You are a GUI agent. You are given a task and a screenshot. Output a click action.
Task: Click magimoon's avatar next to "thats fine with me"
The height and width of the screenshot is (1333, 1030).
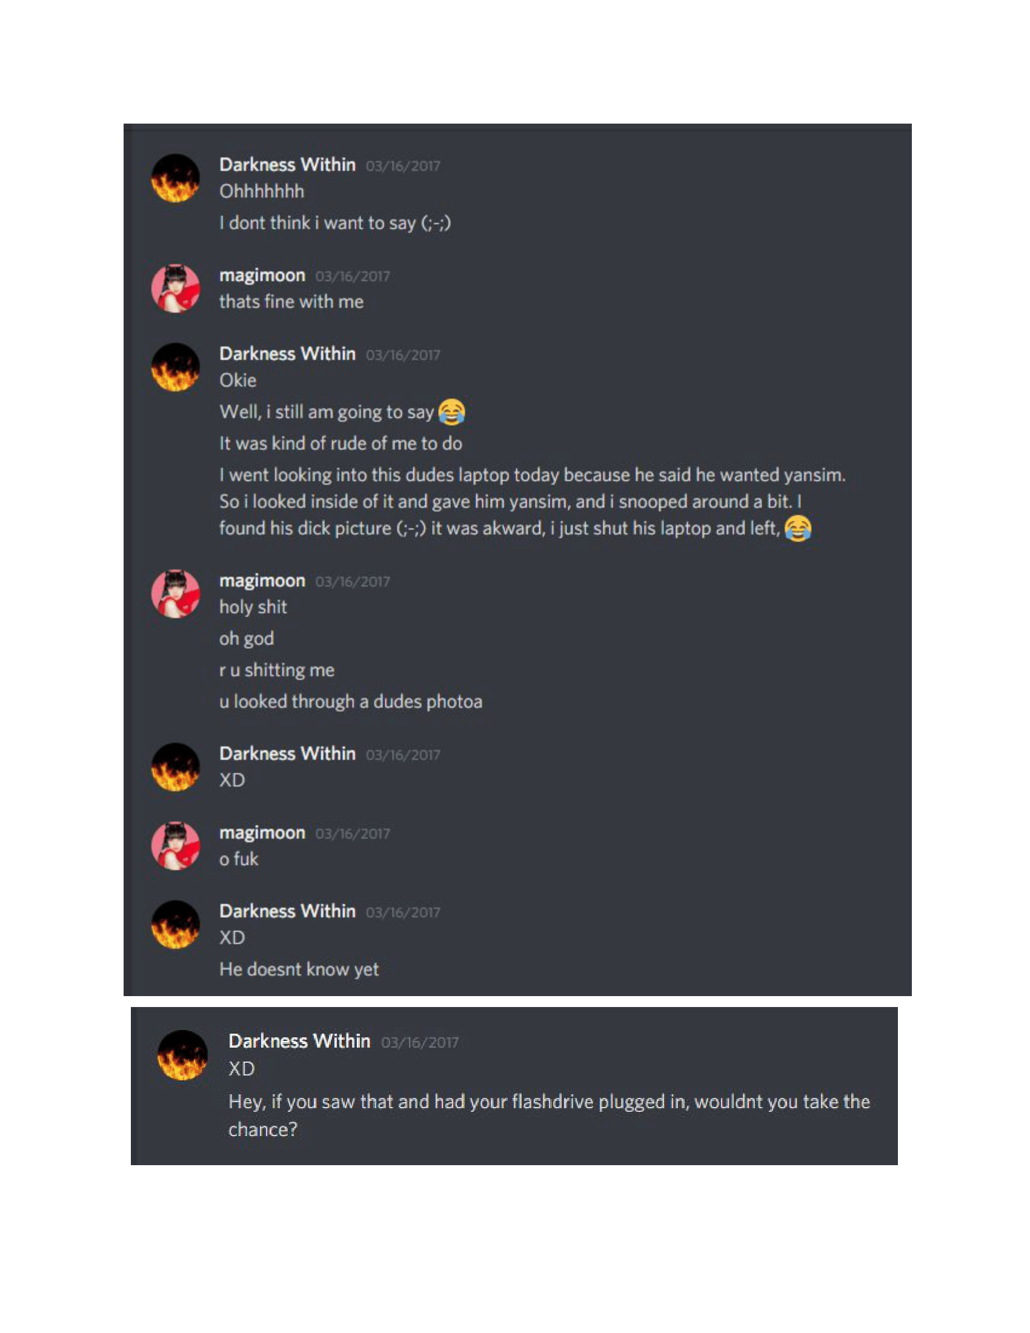(176, 288)
